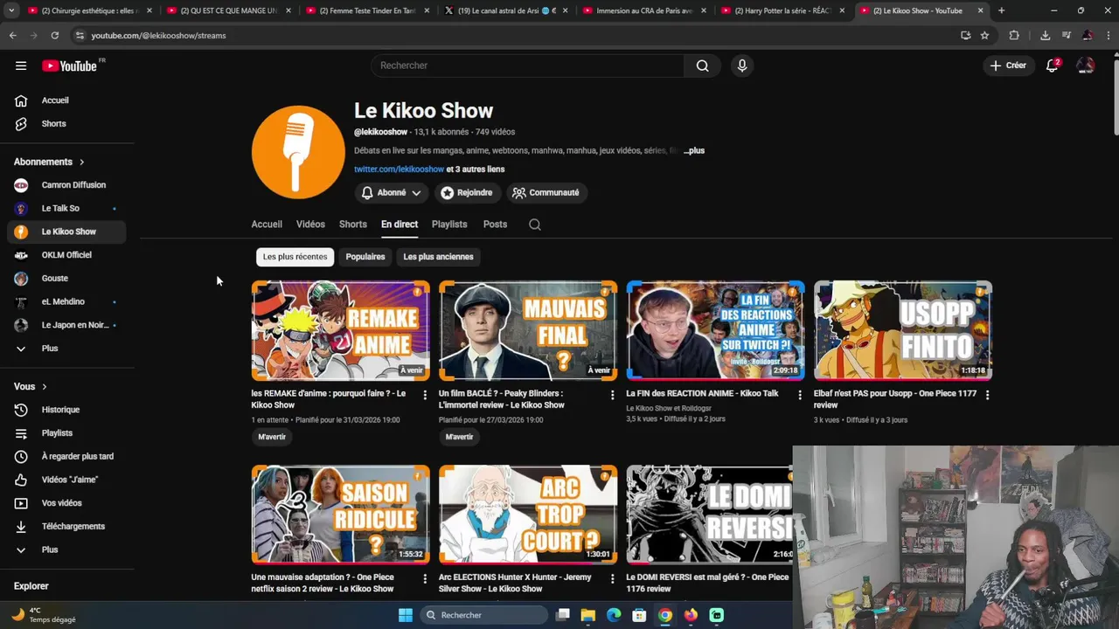Screen dimensions: 1119x629
Task: Open channel Vidéos tab
Action: pyautogui.click(x=310, y=225)
